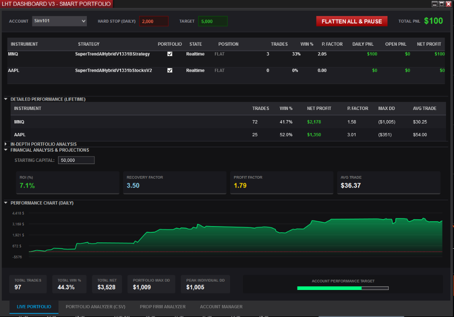The height and width of the screenshot is (317, 454).
Task: Click Net Profit header in top table
Action: 429,44
